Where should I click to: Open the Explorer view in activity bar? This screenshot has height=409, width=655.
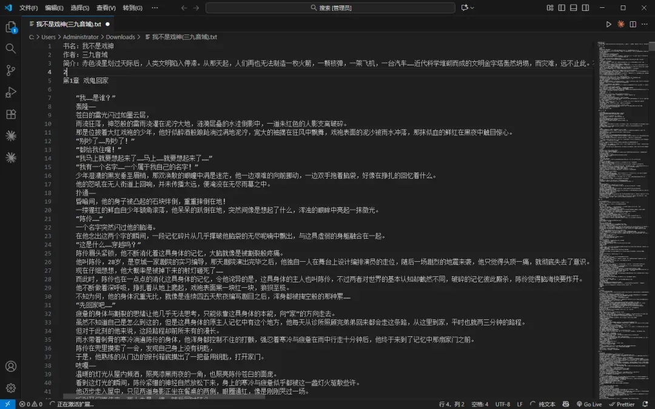11,27
